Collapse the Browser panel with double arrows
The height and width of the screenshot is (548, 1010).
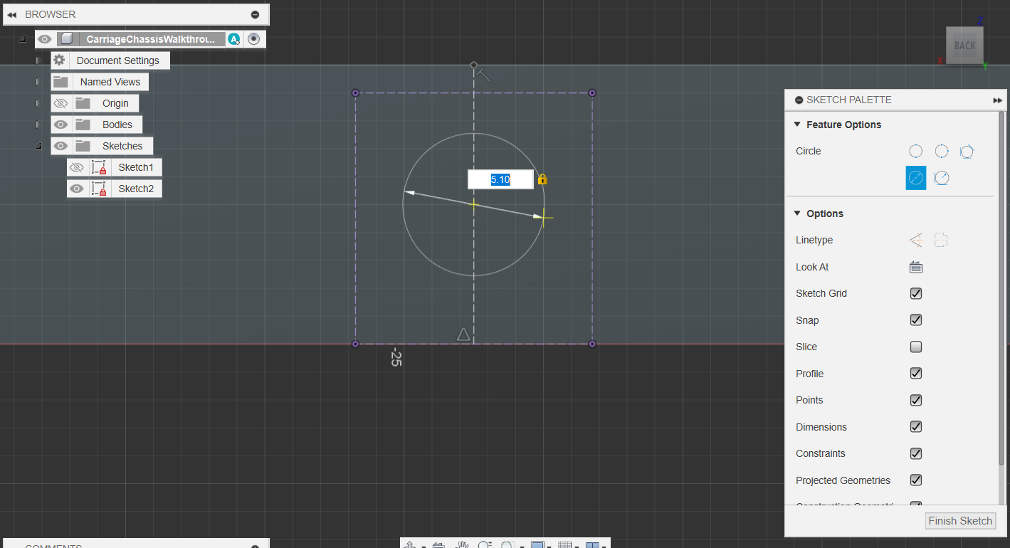click(12, 14)
